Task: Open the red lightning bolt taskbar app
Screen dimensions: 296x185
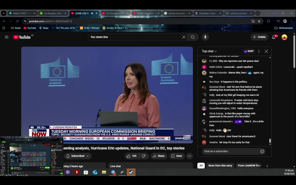Action: [x=77, y=172]
